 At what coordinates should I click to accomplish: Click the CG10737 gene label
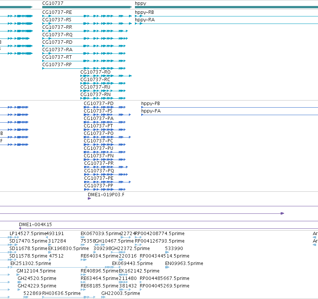[x=53, y=3]
